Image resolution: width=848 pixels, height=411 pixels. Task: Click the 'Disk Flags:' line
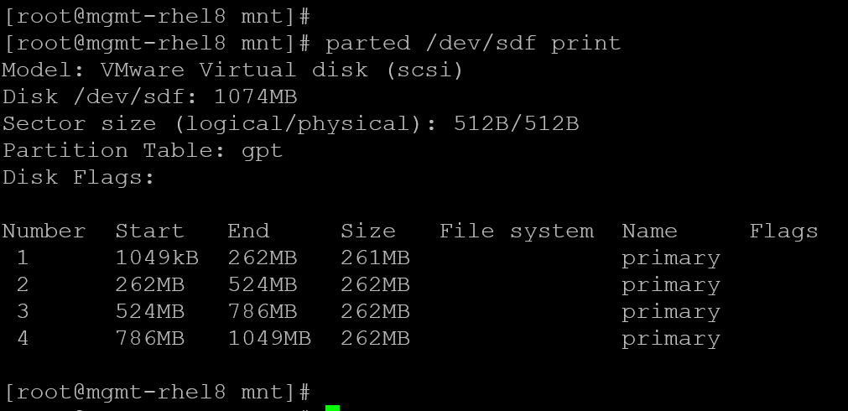point(79,178)
